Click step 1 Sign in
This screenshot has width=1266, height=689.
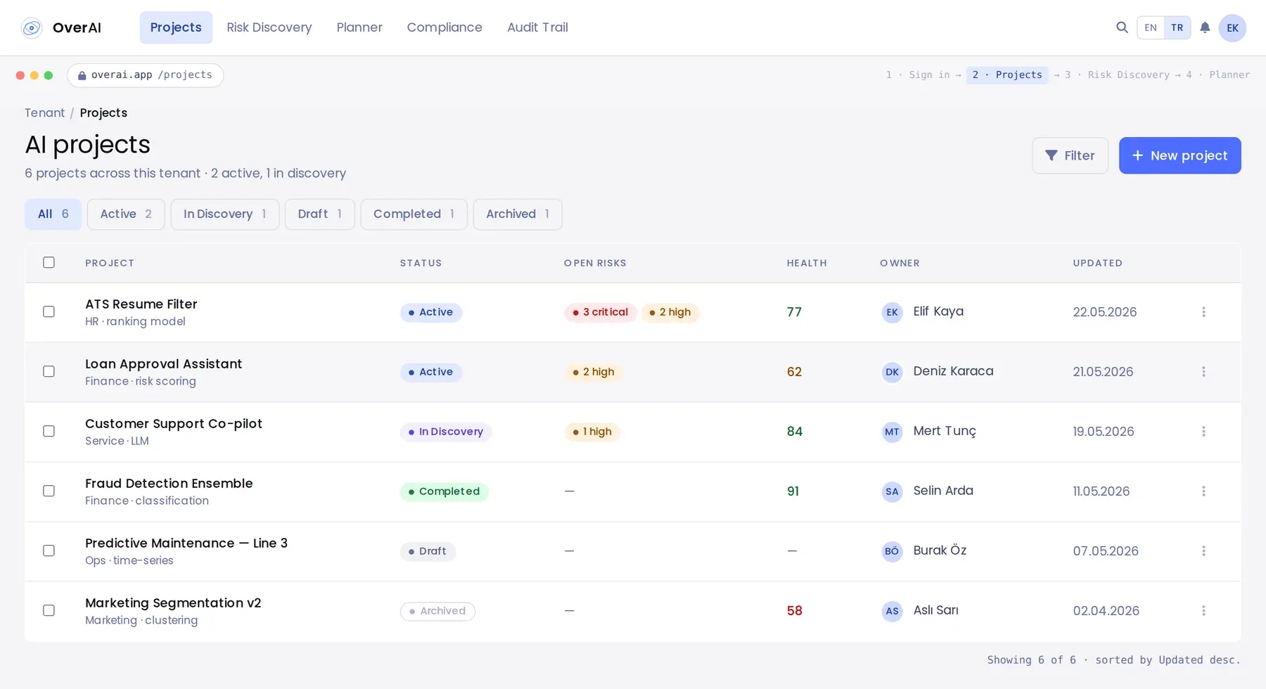click(x=918, y=75)
